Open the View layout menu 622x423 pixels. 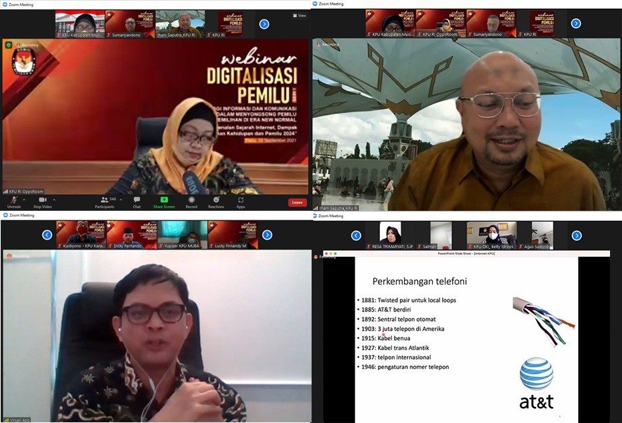point(299,15)
